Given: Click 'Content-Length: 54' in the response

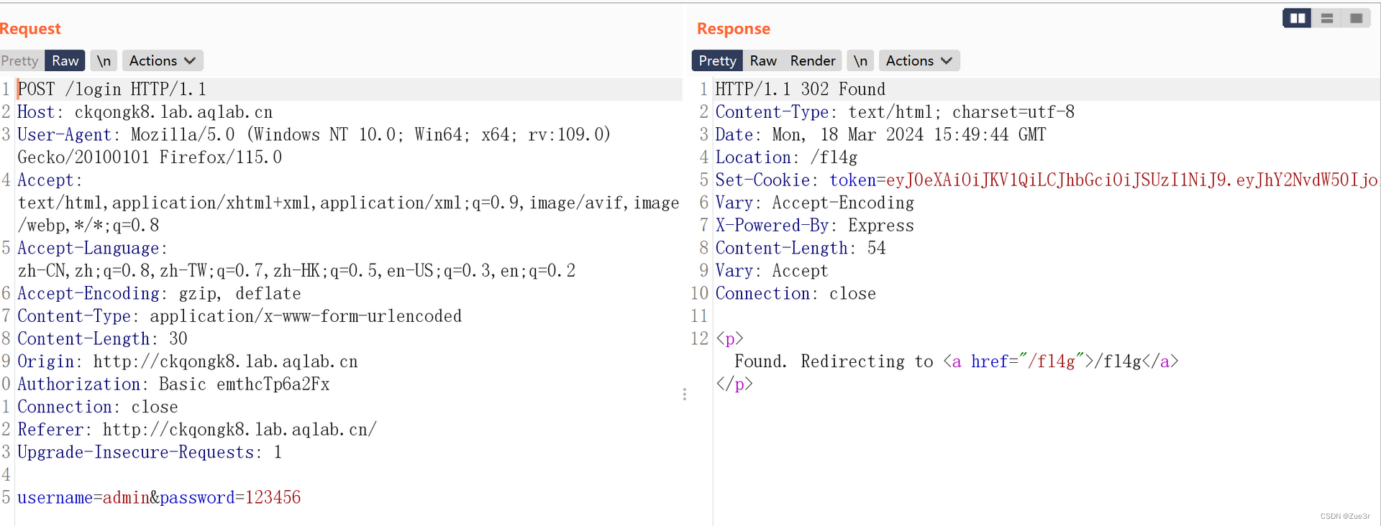Looking at the screenshot, I should (801, 249).
